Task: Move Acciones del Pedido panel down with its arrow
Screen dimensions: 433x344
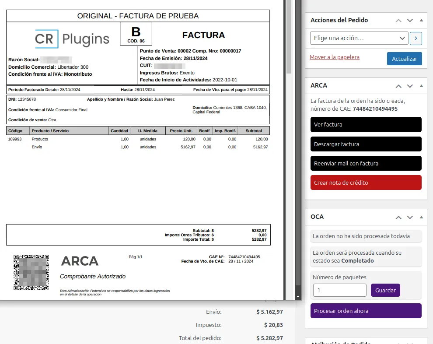Action: pyautogui.click(x=410, y=20)
